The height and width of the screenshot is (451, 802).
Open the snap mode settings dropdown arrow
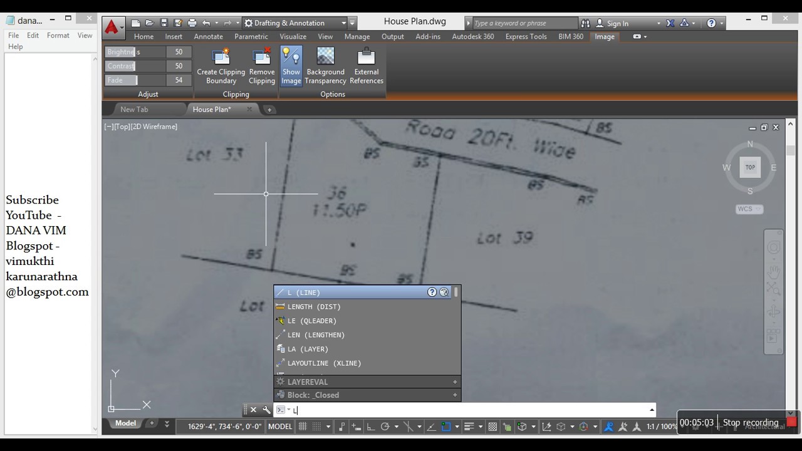pyautogui.click(x=328, y=427)
